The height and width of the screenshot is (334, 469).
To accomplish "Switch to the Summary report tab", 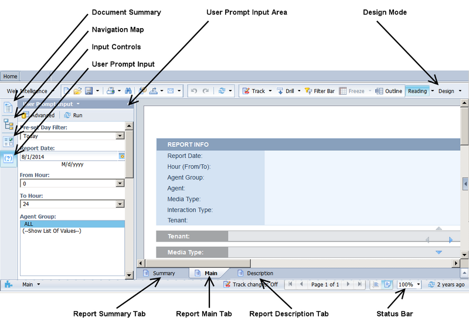I will 159,273.
